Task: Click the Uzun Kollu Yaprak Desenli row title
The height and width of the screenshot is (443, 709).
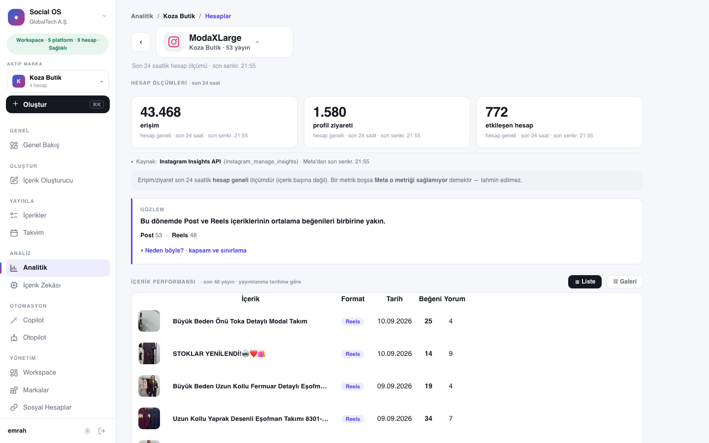Action: [x=251, y=419]
